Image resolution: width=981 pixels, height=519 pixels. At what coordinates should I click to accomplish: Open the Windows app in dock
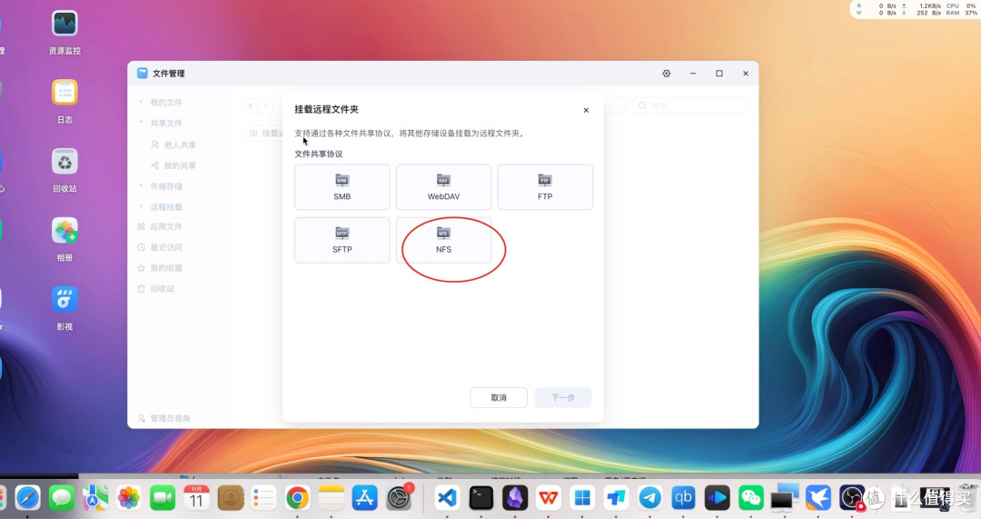pos(582,498)
